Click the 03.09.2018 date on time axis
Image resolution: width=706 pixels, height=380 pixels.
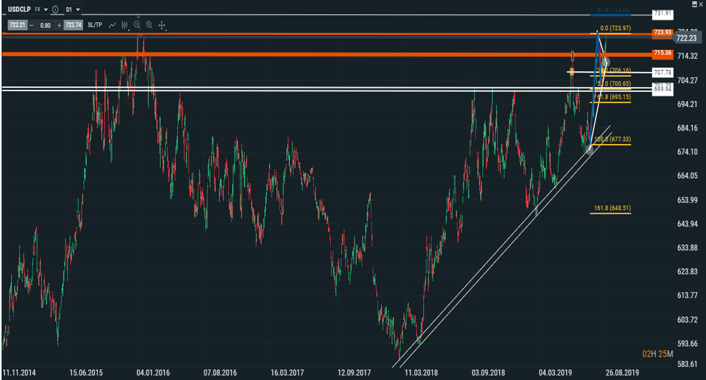(x=488, y=373)
